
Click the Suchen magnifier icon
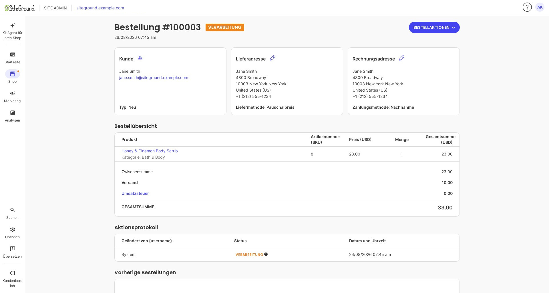click(13, 210)
